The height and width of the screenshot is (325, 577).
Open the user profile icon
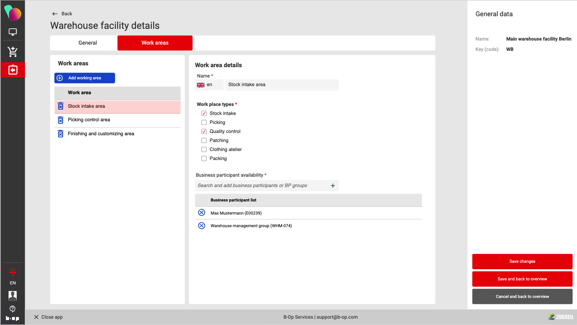13,295
